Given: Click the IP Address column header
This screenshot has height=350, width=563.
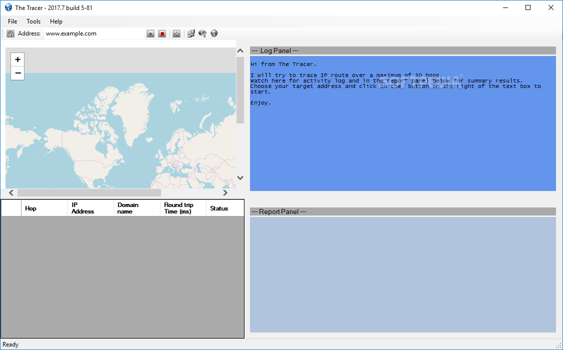Looking at the screenshot, I should coord(90,208).
